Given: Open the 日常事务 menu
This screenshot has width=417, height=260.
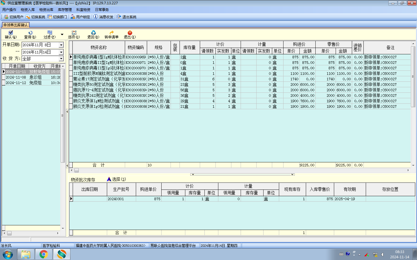Looking at the screenshot, I should pyautogui.click(x=102, y=10).
